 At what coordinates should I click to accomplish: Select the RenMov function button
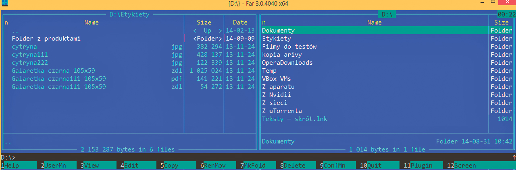click(x=220, y=165)
